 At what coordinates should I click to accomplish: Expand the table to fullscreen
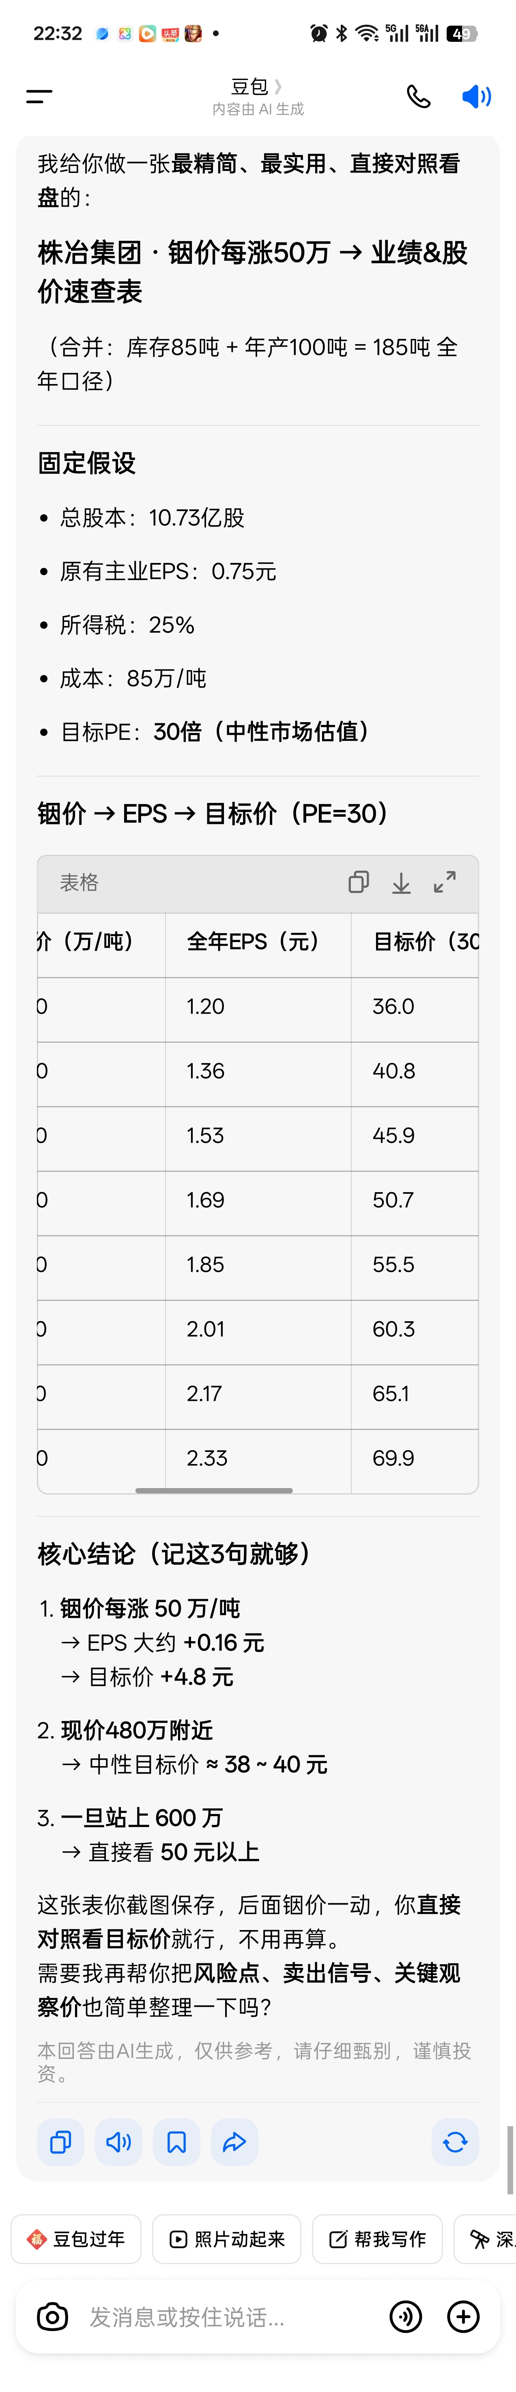pyautogui.click(x=445, y=882)
